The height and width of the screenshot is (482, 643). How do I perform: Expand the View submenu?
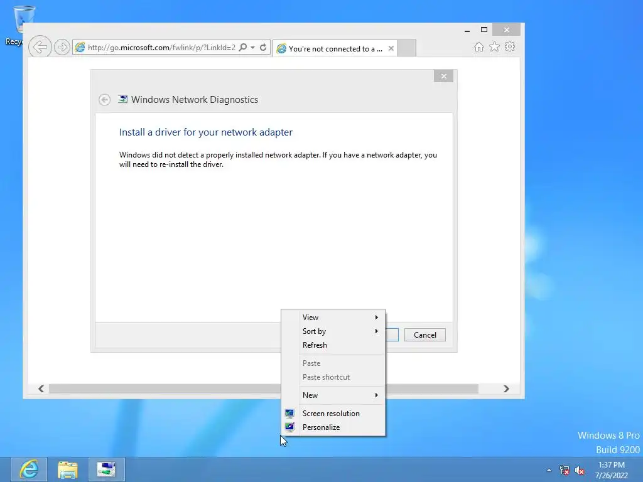(x=333, y=317)
